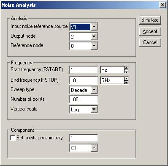Expand the Output node dropdown
Image resolution: width=168 pixels, height=166 pixels.
point(94,36)
